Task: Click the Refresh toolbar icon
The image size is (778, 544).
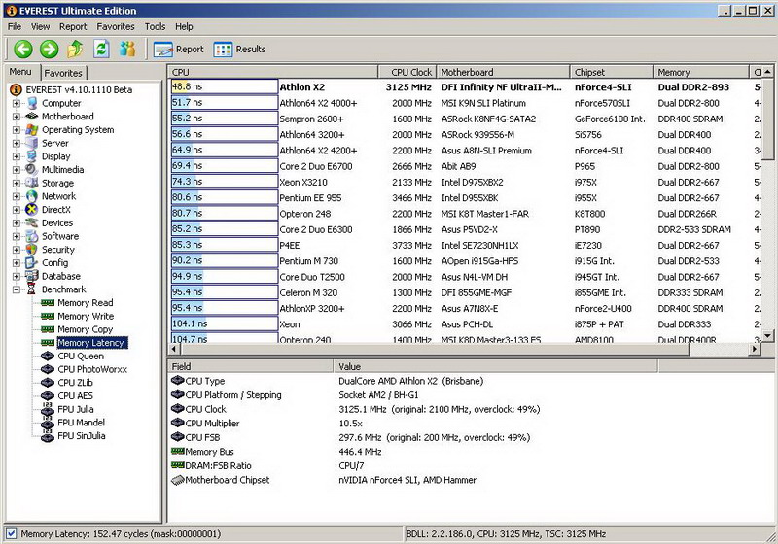Action: pyautogui.click(x=102, y=49)
